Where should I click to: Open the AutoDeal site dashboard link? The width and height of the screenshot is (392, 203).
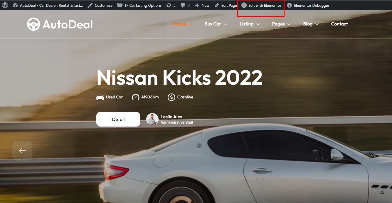tap(48, 5)
